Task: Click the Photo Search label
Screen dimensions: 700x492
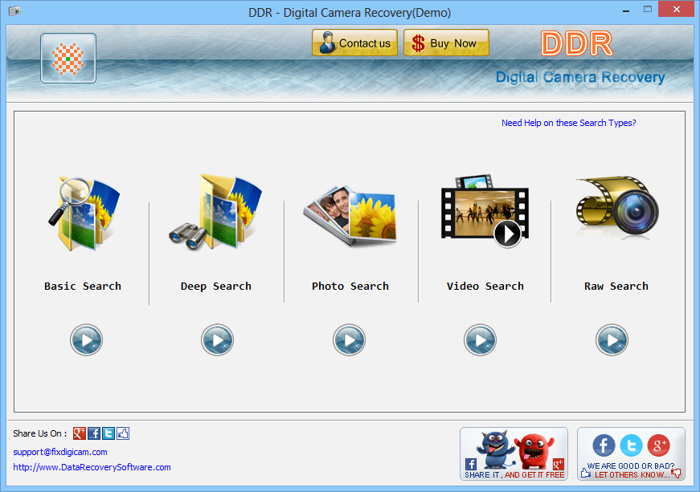Action: tap(350, 286)
